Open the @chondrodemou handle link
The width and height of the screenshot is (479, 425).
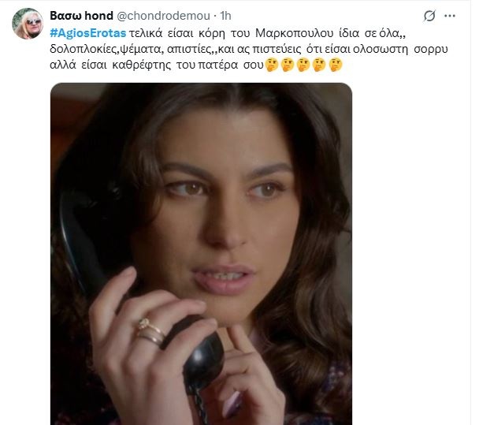[163, 16]
